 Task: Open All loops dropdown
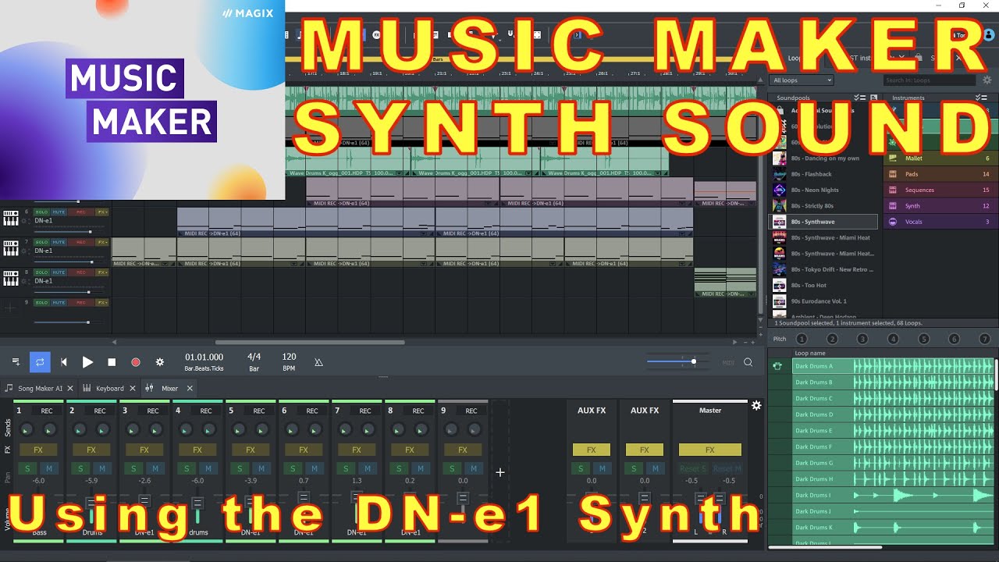802,80
